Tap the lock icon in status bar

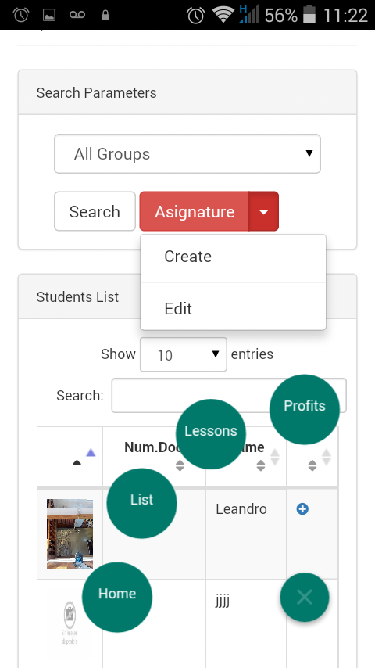(105, 16)
